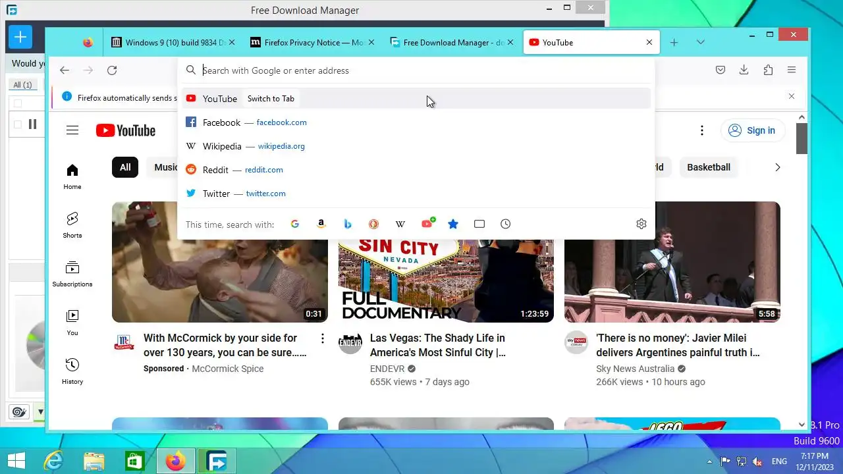Go back one page in Firefox
The width and height of the screenshot is (843, 474).
[x=64, y=70]
